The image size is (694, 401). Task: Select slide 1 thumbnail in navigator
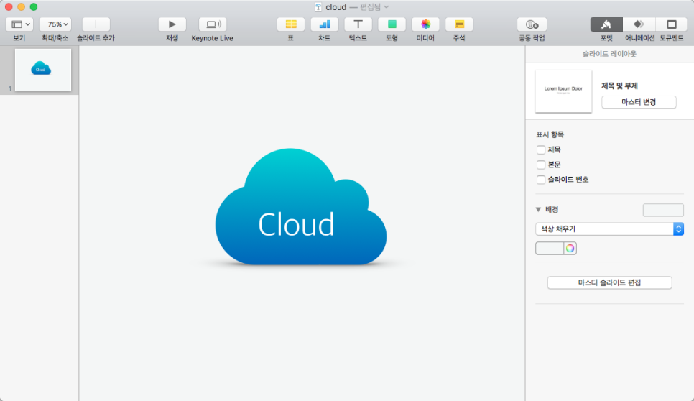(43, 70)
